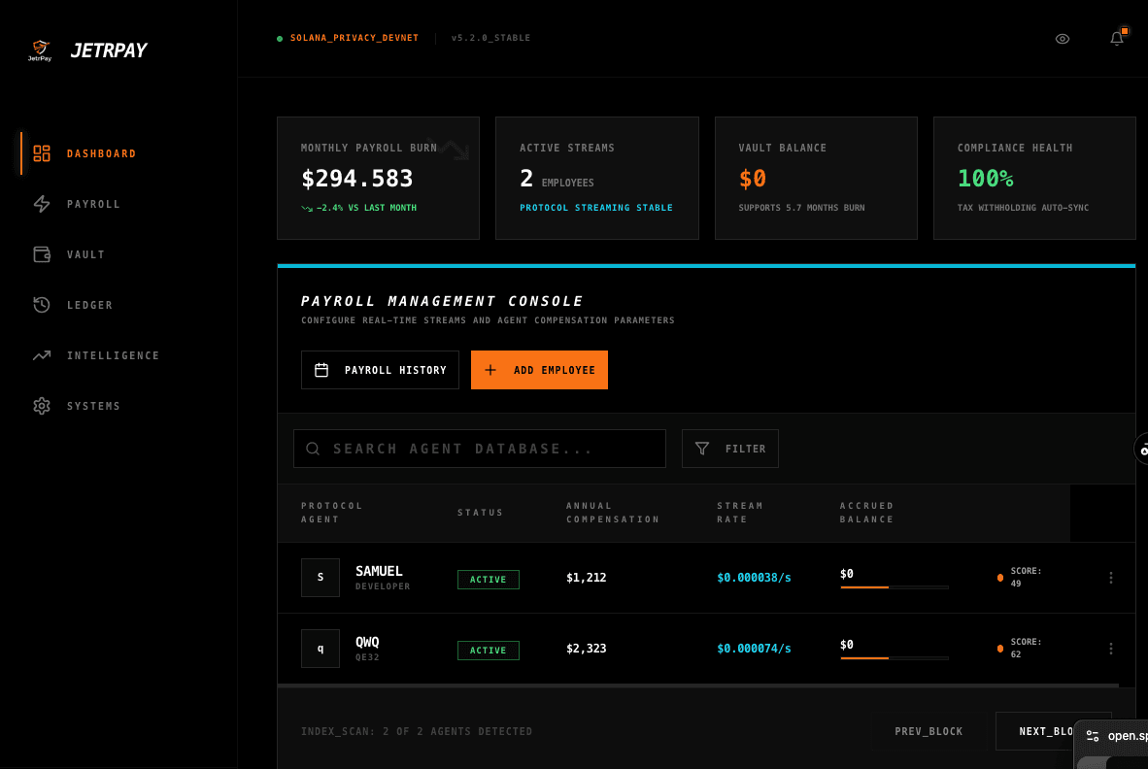This screenshot has width=1148, height=769.
Task: Click Status column header
Action: coord(481,512)
